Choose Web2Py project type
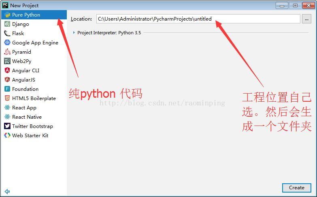The width and height of the screenshot is (317, 197). coord(34,61)
